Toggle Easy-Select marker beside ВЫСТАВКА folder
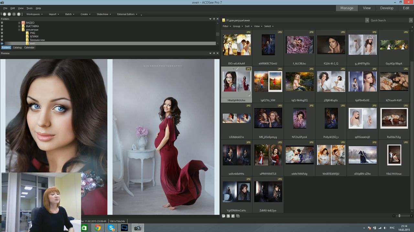Screen dimensions: 414x232 tap(2, 26)
